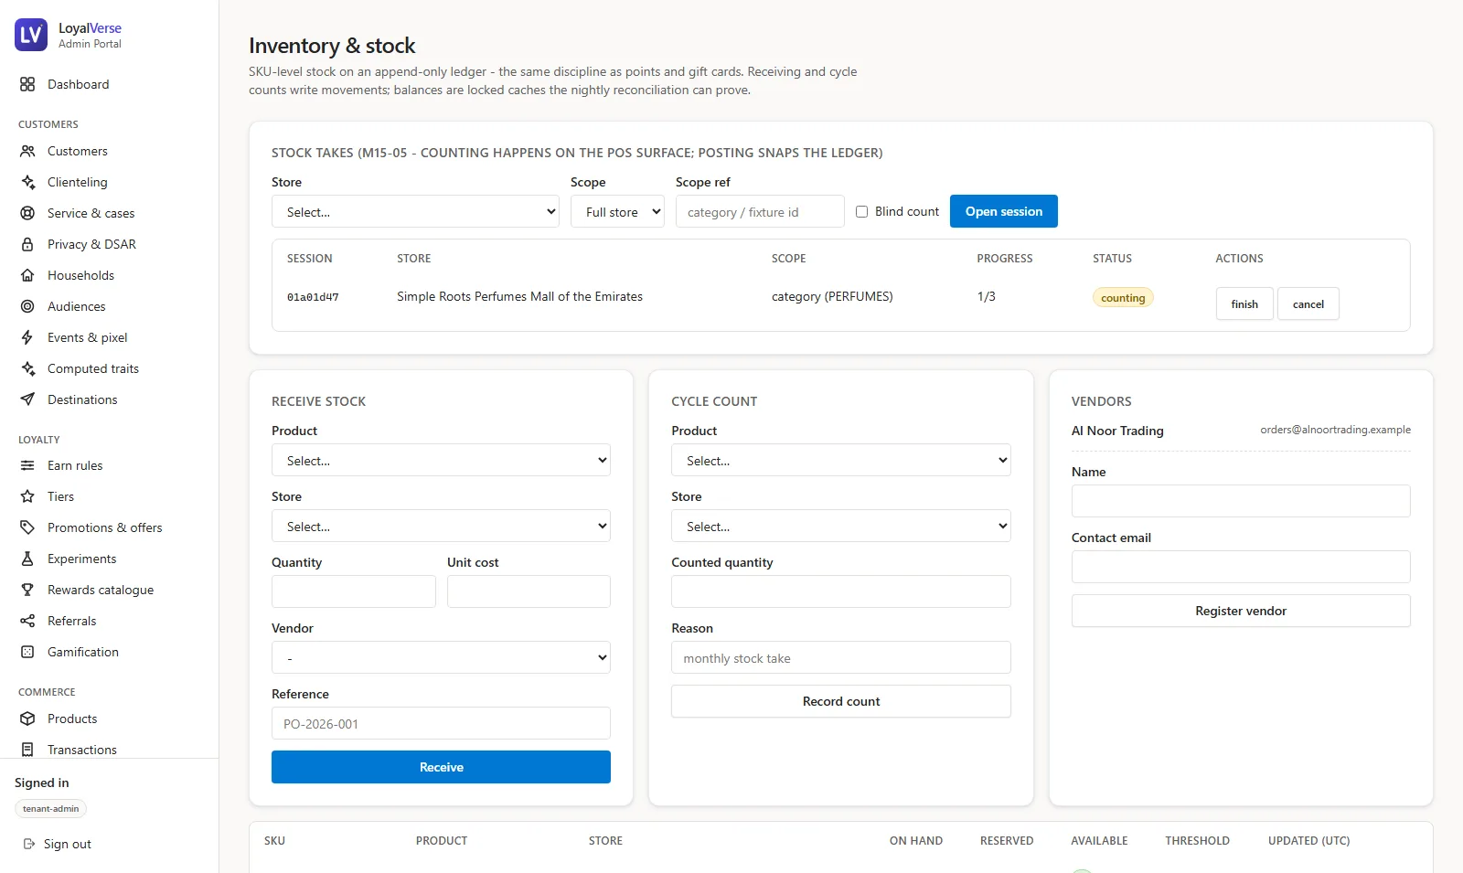Click the Households home icon
This screenshot has height=873, width=1463.
pos(27,275)
